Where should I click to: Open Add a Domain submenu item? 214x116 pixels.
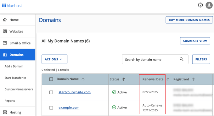pyautogui.click(x=14, y=66)
